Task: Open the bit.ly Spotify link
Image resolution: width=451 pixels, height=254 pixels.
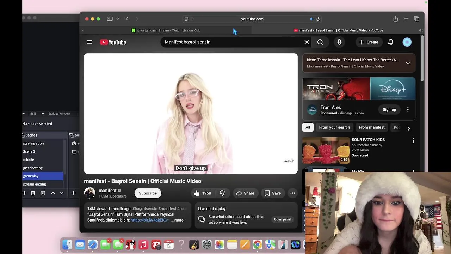Action: pyautogui.click(x=150, y=220)
